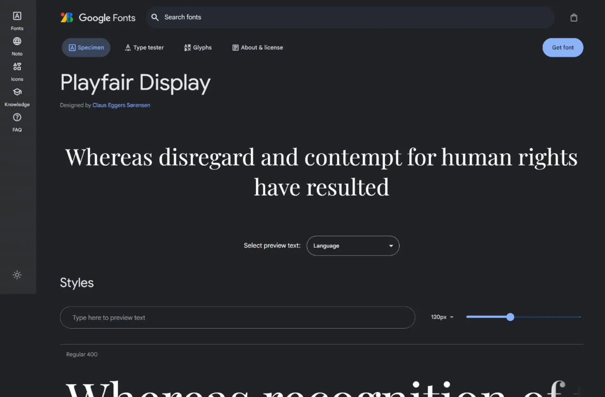Open the Knowledge section
Screen dimensions: 605x397
16,97
